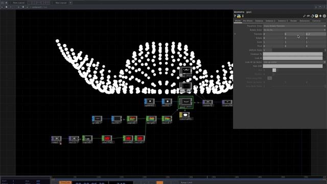Click the pencil comment icon in parameter panel
This screenshot has width=327, height=184.
tap(305, 16)
